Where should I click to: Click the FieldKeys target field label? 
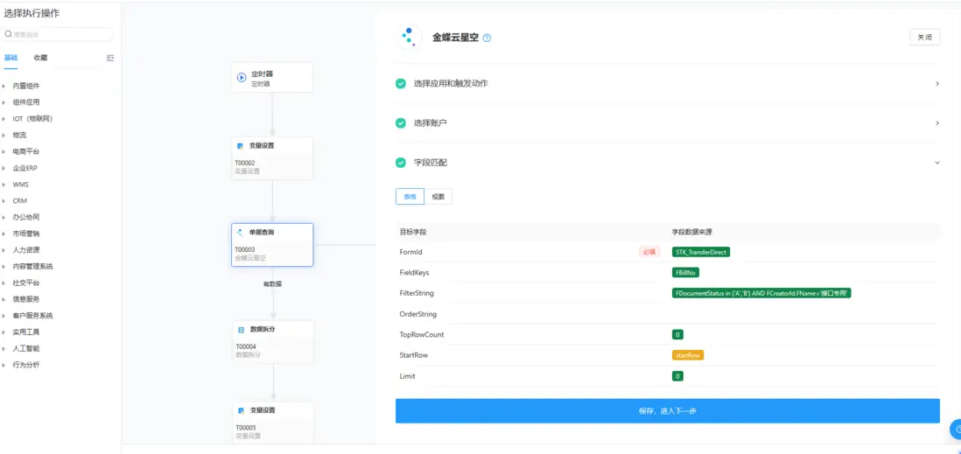pyautogui.click(x=414, y=273)
